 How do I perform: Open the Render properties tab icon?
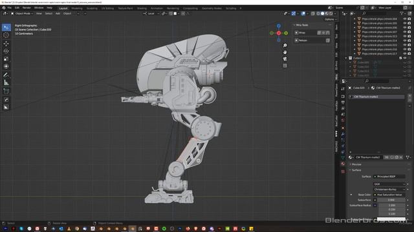[343, 97]
